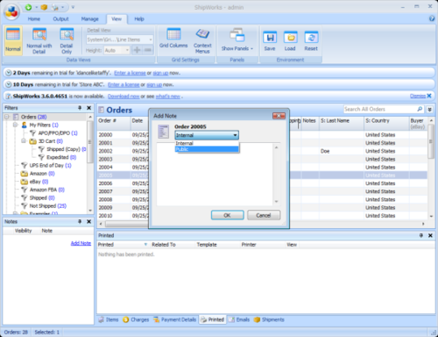Pin the Filters panel
Image resolution: width=438 pixels, height=337 pixels.
click(80, 108)
